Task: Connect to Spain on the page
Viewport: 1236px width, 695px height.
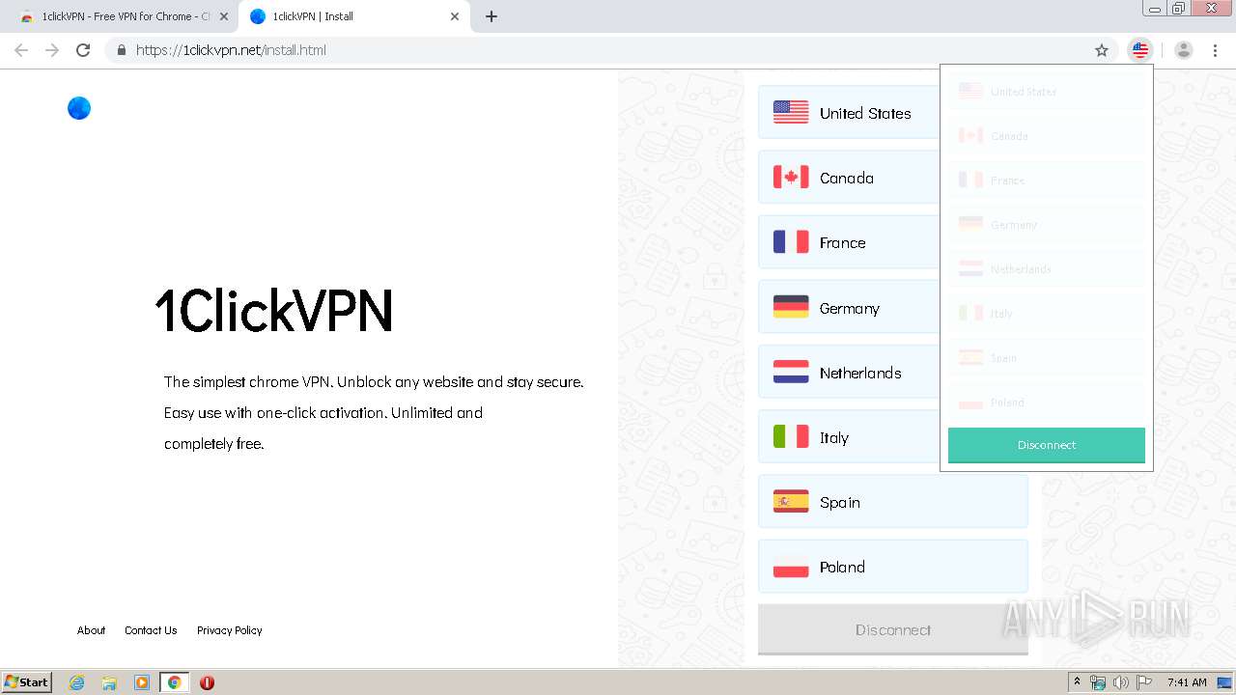Action: (x=892, y=502)
